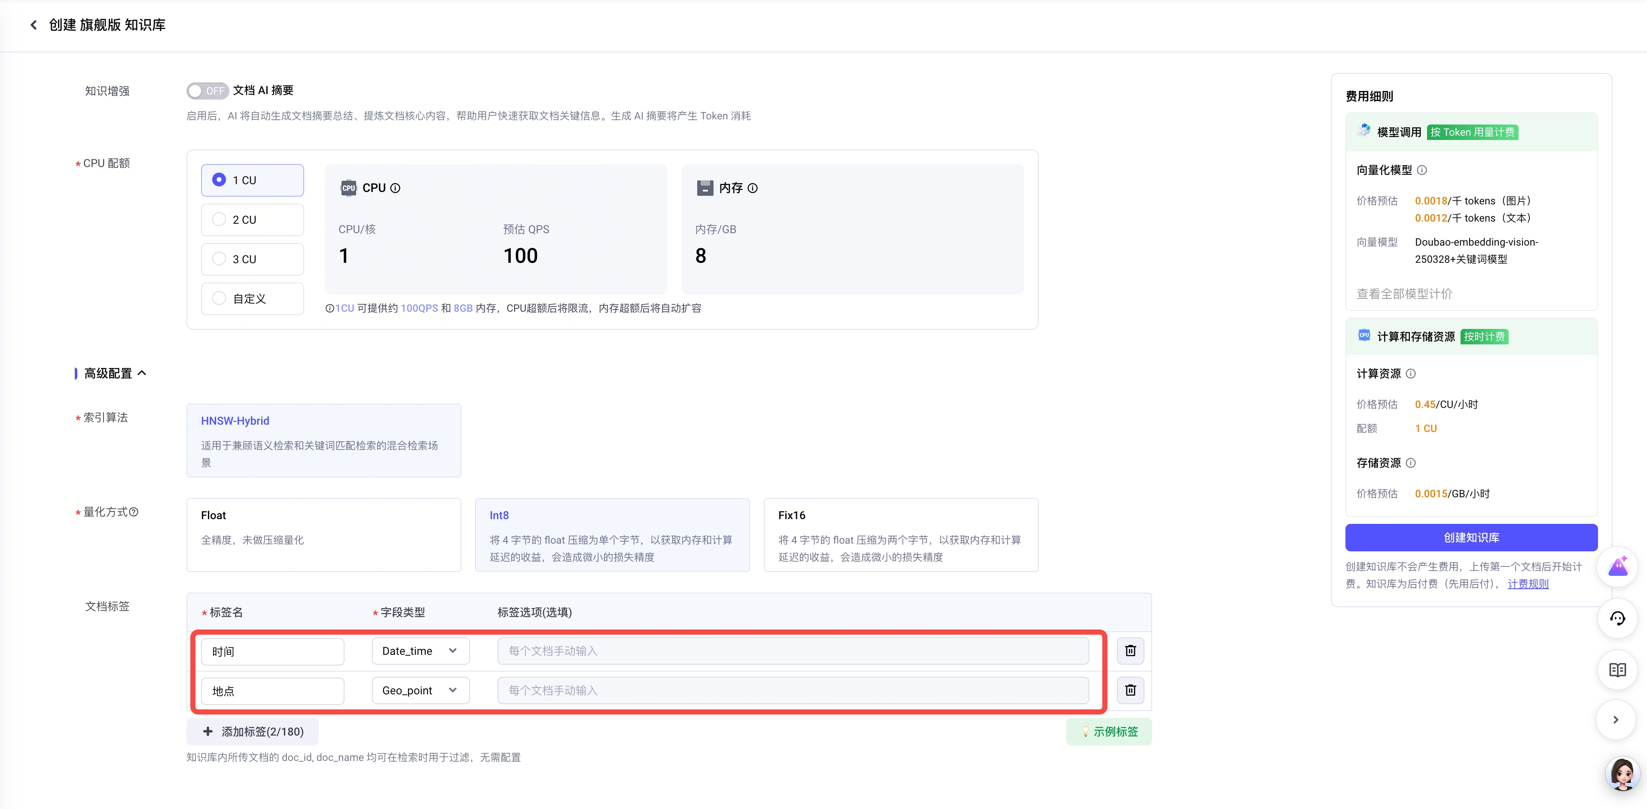1647x809 pixels.
Task: Open 查看全部模型计价 link
Action: tap(1404, 294)
